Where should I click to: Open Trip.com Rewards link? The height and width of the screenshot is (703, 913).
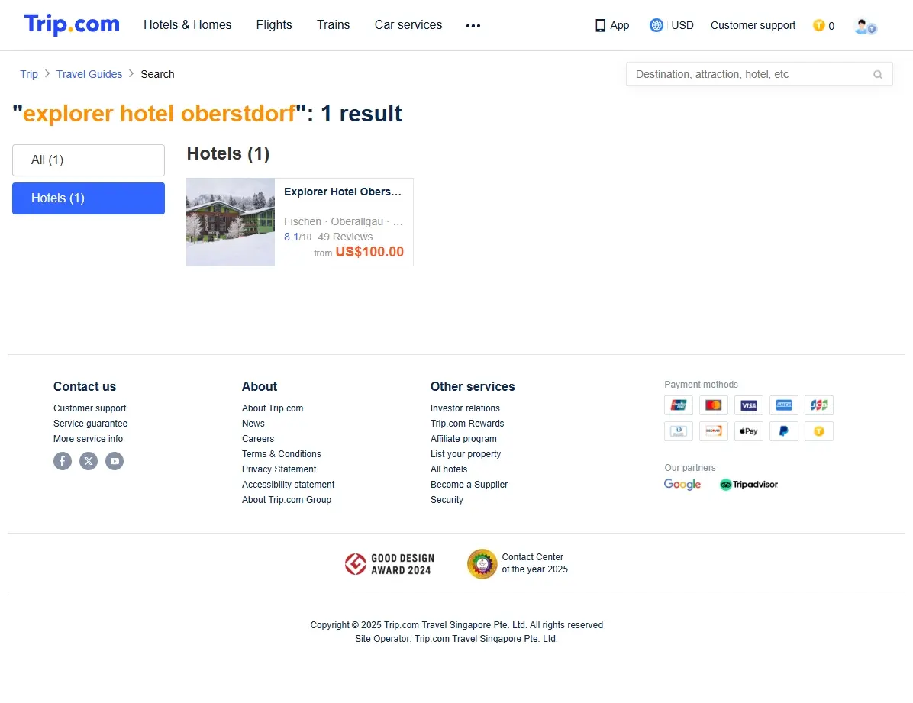(x=467, y=424)
